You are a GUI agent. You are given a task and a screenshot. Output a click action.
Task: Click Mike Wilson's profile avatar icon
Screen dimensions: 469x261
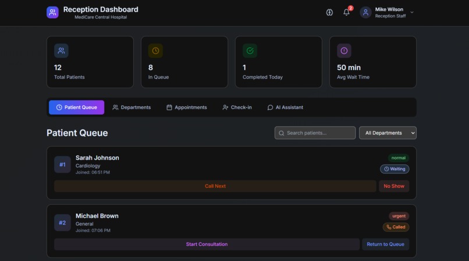click(x=365, y=12)
